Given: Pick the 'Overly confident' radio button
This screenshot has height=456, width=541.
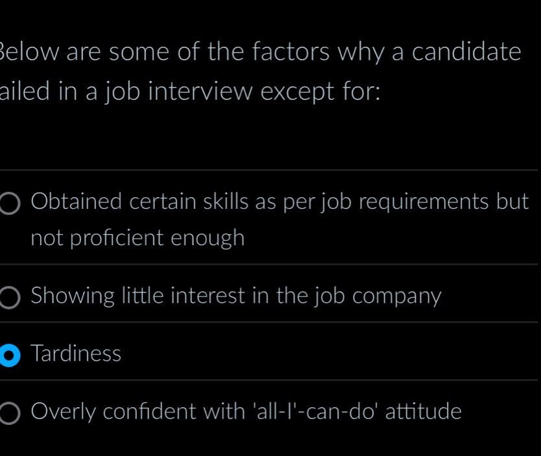Looking at the screenshot, I should point(8,412).
